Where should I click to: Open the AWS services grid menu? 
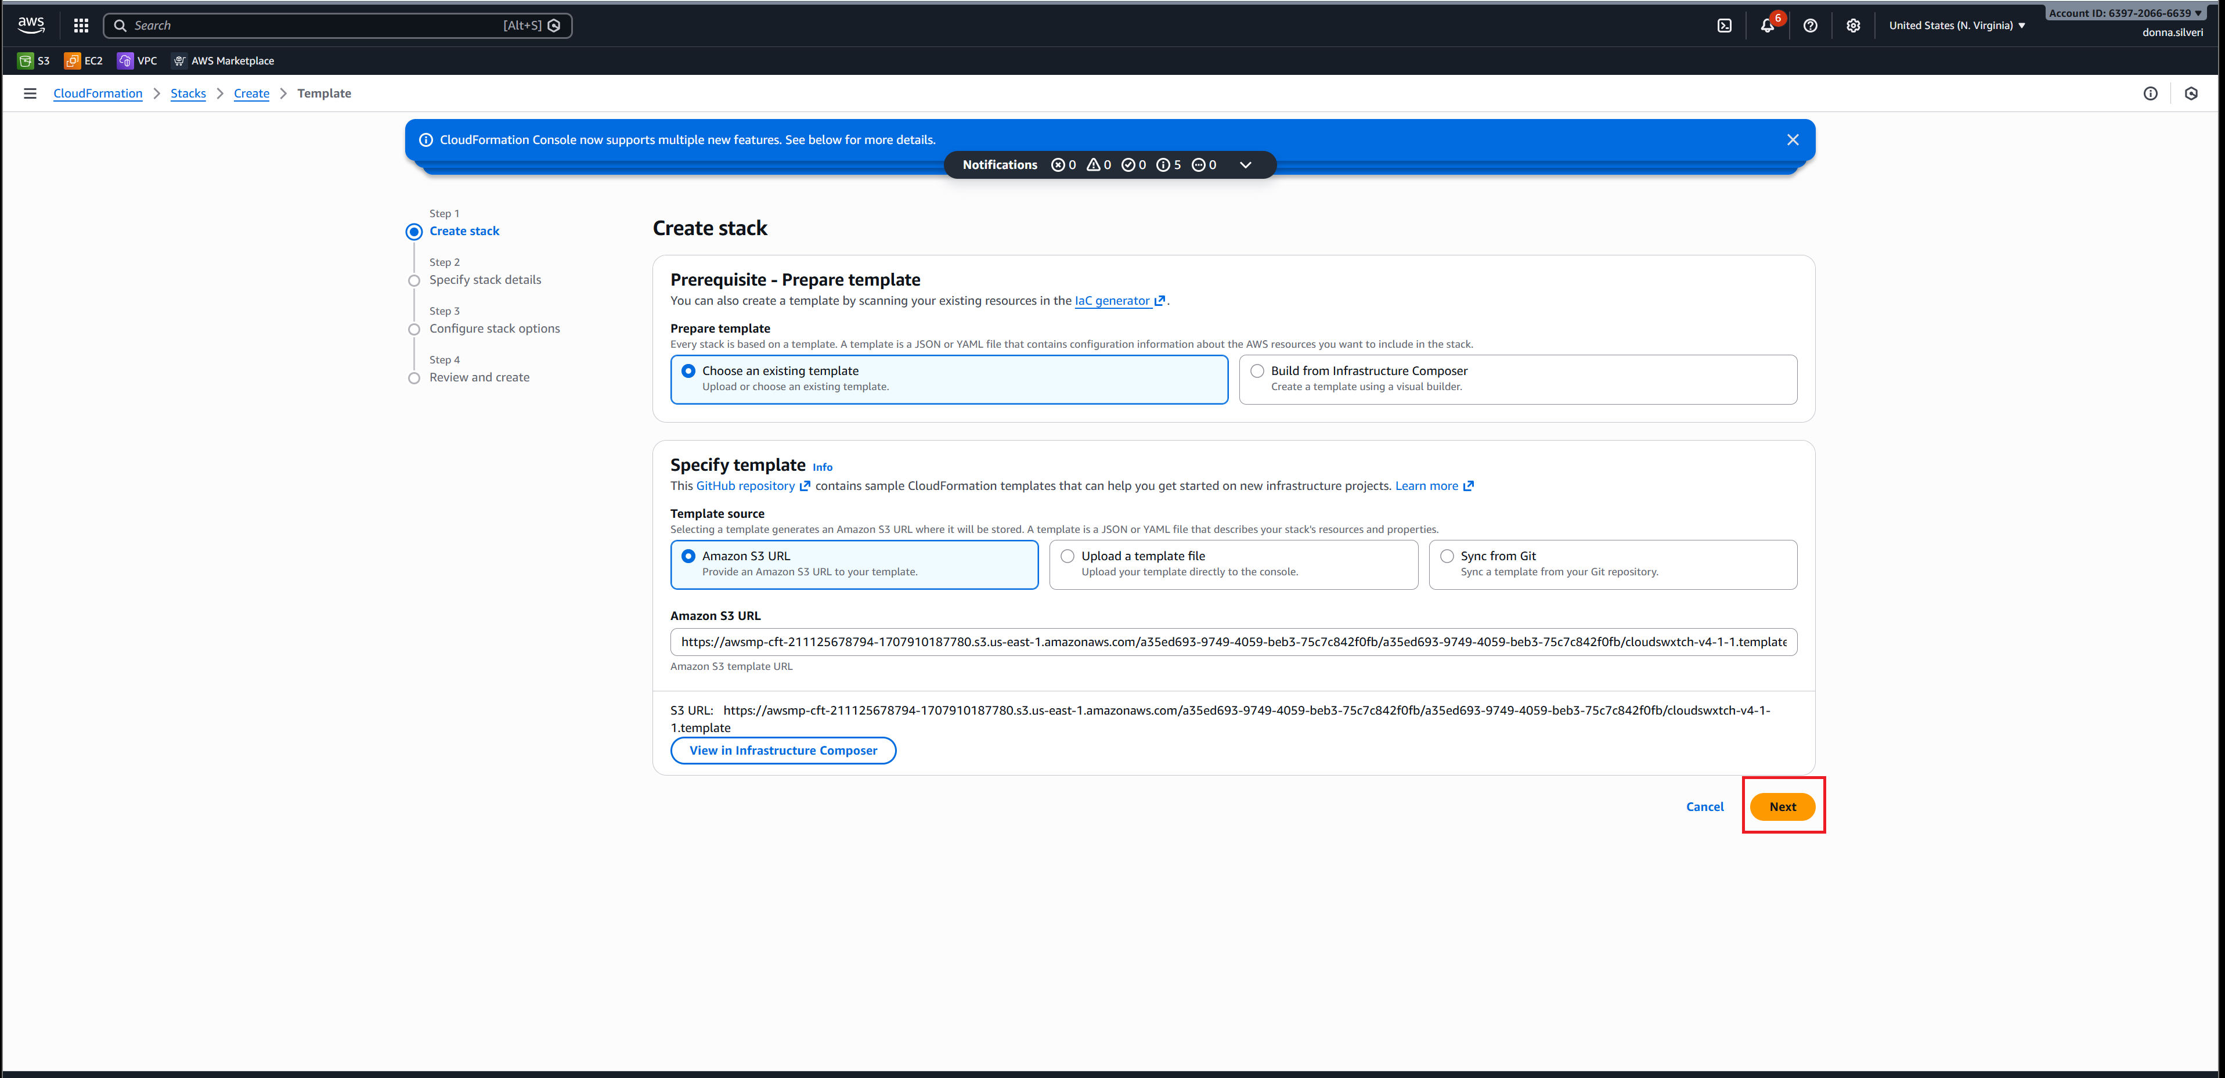(80, 26)
